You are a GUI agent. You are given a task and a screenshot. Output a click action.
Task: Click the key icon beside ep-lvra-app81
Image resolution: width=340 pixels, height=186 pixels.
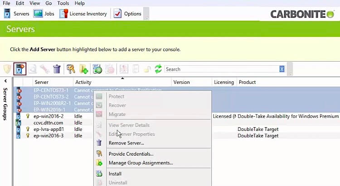28,129
